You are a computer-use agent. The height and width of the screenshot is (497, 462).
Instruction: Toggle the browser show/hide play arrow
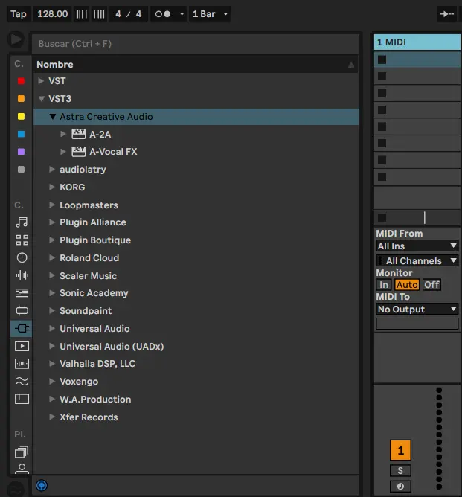coord(16,39)
